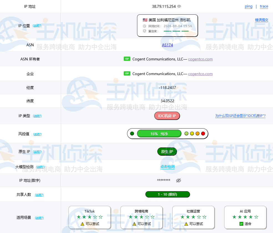The image size is (273, 233).
Task: Click 点击检测 to run model detection
Action: tap(167, 167)
